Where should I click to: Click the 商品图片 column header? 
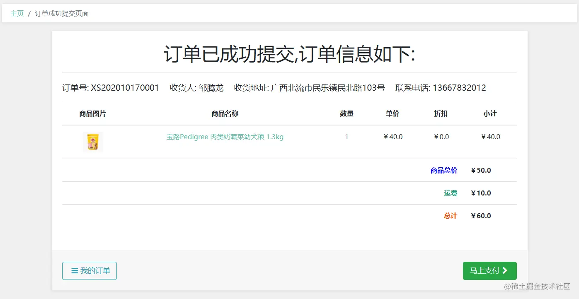click(x=93, y=113)
